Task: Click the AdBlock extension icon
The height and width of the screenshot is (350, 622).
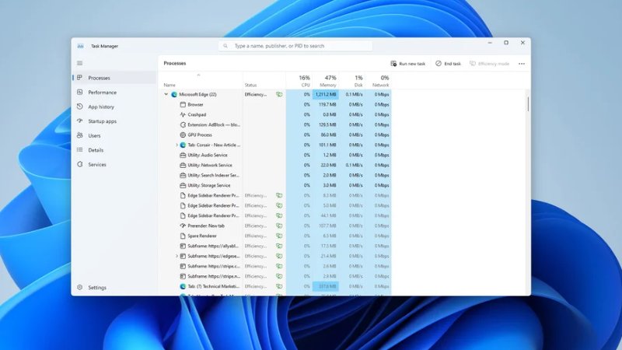Action: [183, 124]
